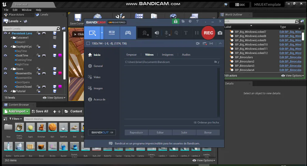Screen dimensions: 307x166
Task: Toggle the webcam overlay in Bandicam
Action: (x=145, y=33)
